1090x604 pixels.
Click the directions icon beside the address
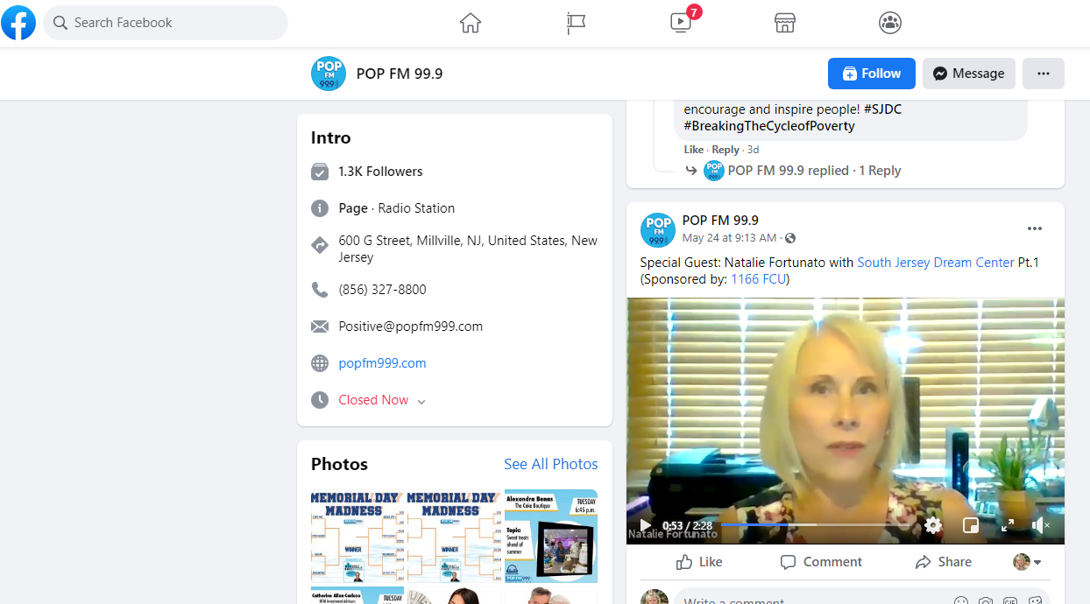click(320, 246)
